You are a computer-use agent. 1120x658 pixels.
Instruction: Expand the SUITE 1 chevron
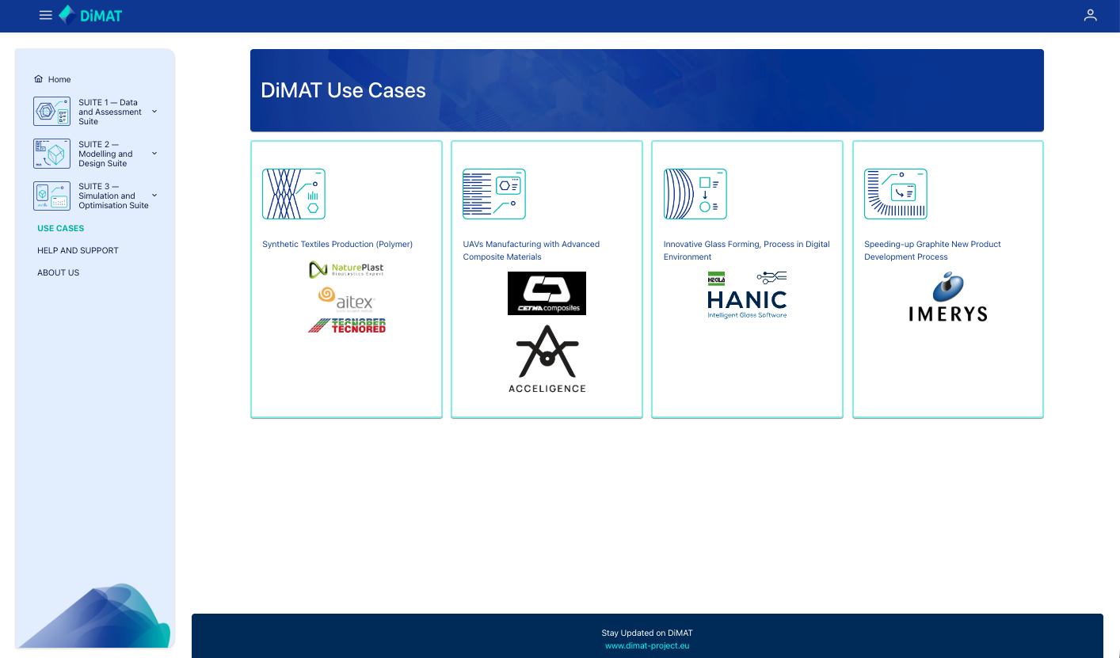coord(154,112)
